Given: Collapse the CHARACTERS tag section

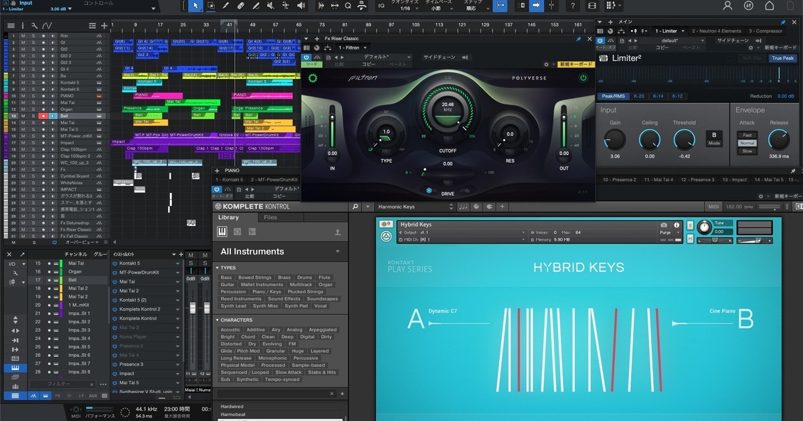Looking at the screenshot, I should [x=218, y=320].
